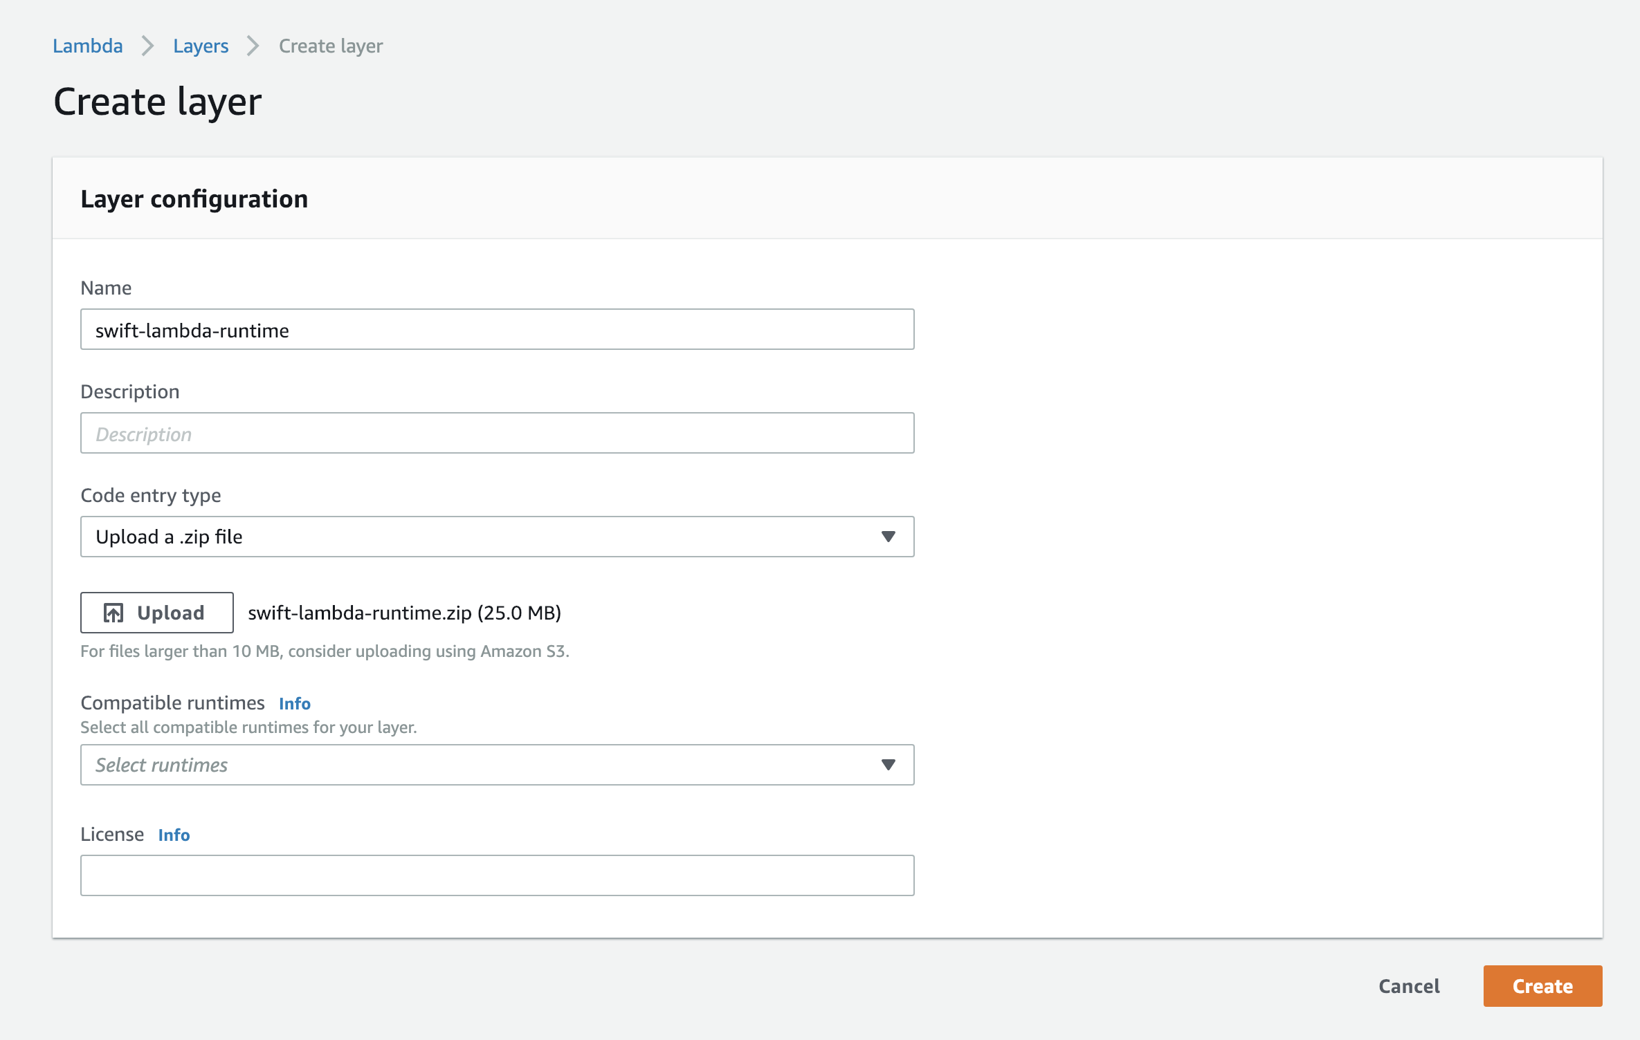Open the License Info link
1640x1040 pixels.
tap(174, 835)
